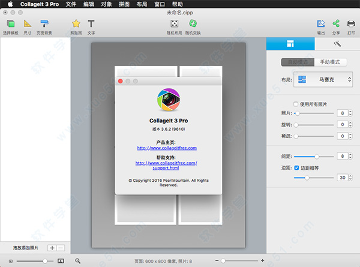The width and height of the screenshot is (360, 267).
Task: Click the 稀疏 value stepper arrows
Action: tap(350, 136)
